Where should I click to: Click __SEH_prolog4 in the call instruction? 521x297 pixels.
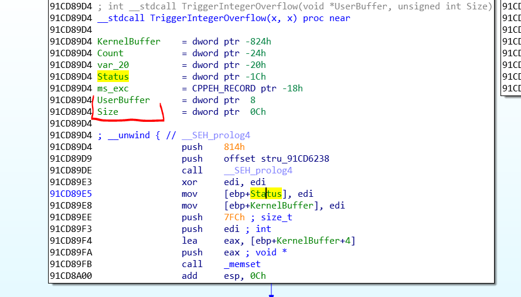[x=258, y=170]
